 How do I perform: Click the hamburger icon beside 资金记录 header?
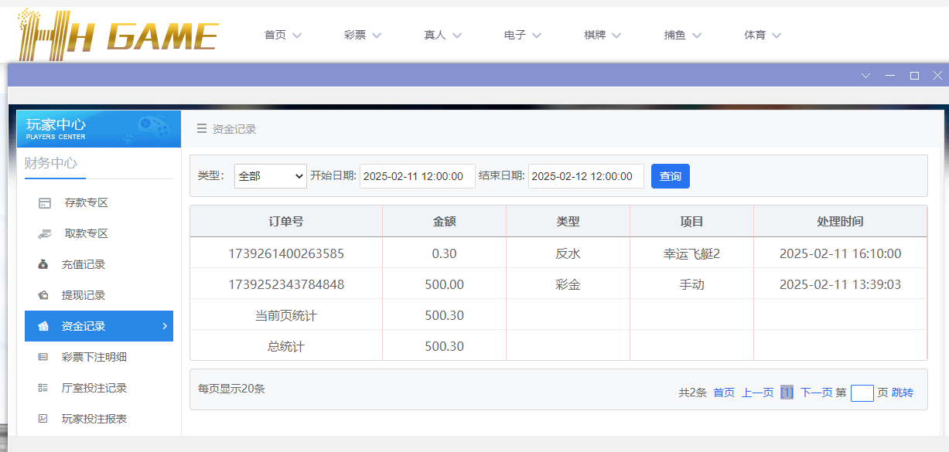point(201,129)
